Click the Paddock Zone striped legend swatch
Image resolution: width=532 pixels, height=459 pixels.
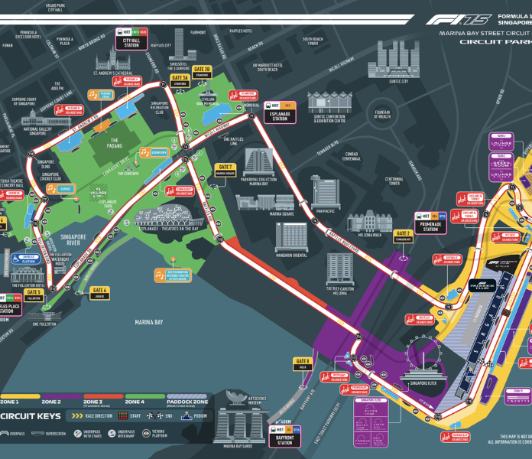187,396
